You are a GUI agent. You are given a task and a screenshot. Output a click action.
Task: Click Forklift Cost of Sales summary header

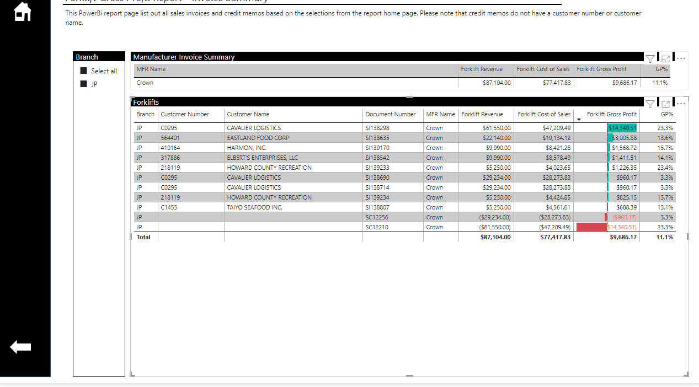[543, 69]
